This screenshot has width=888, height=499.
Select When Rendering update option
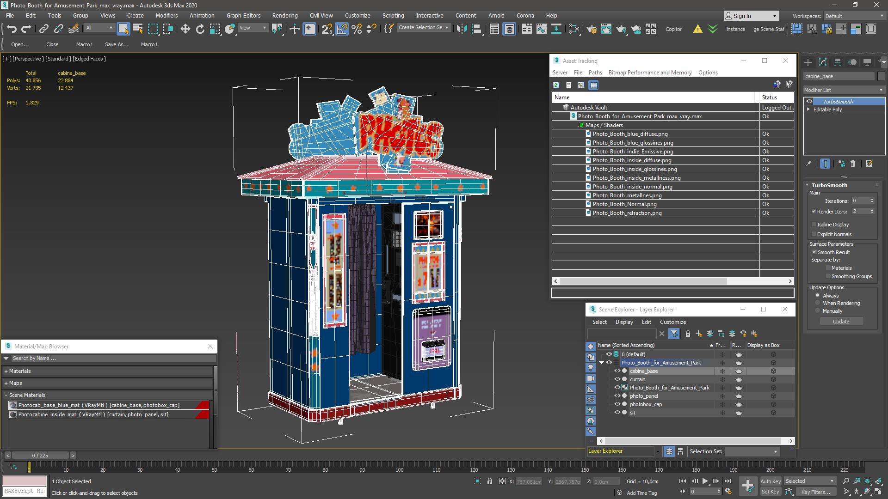pyautogui.click(x=817, y=303)
